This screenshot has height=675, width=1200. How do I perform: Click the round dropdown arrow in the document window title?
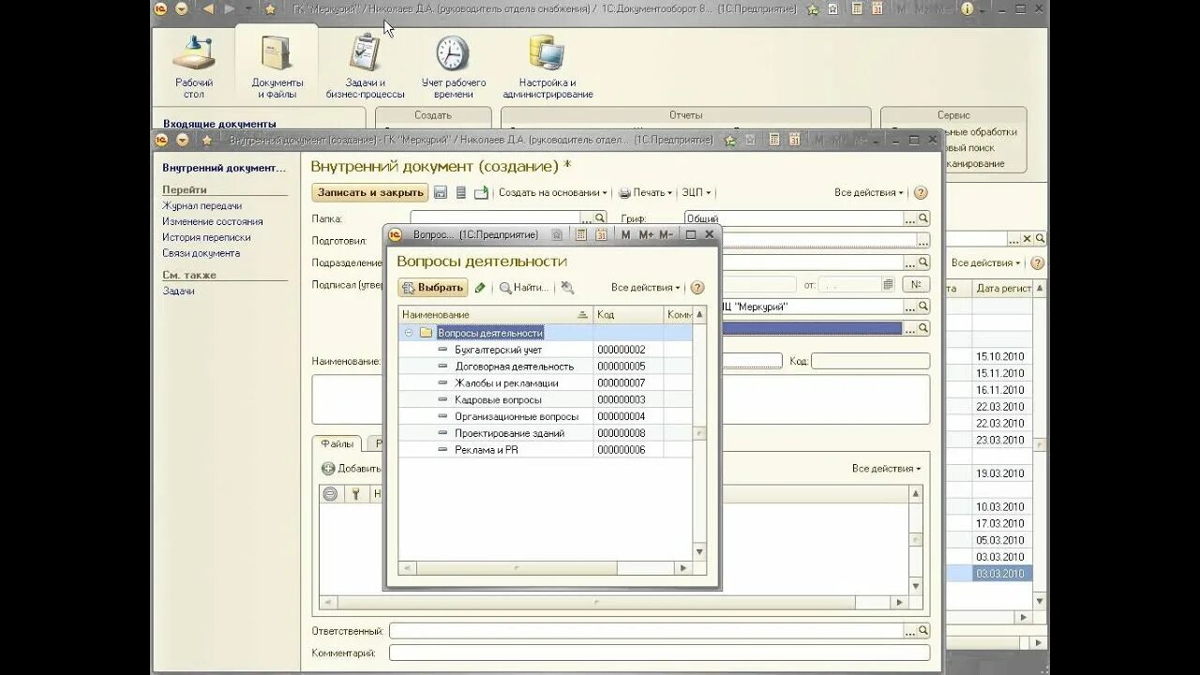(182, 140)
